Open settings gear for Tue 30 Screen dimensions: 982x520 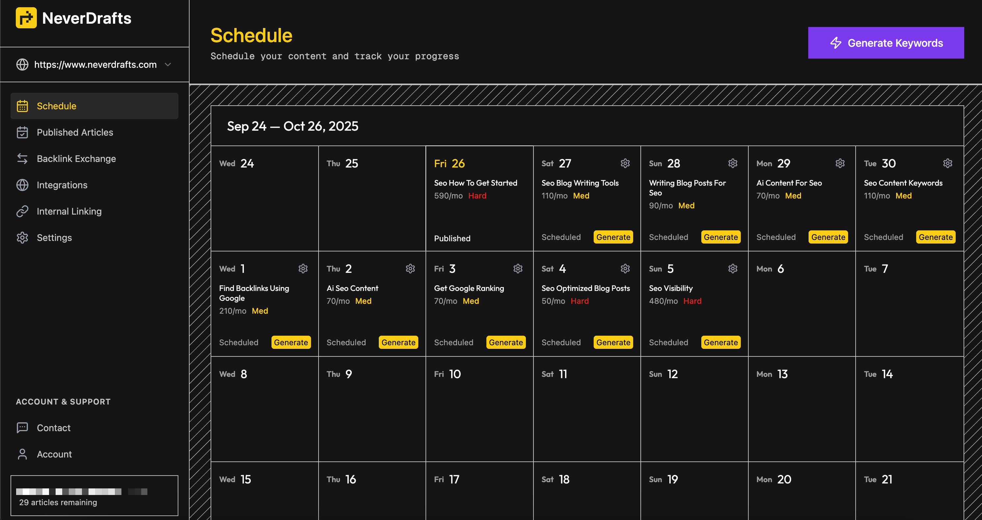pos(948,164)
